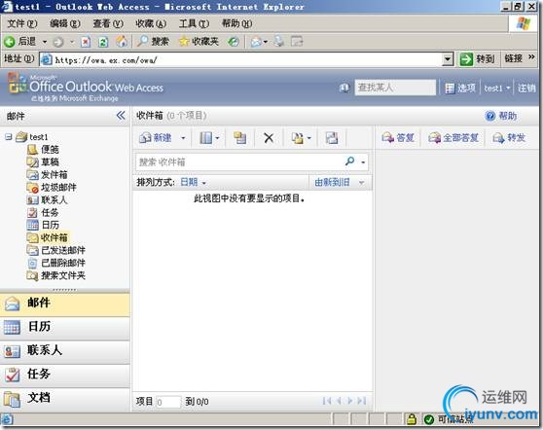Viewport: 543px width, 430px height.
Task: Click the IE Forward arrow icon
Action: tap(58, 42)
